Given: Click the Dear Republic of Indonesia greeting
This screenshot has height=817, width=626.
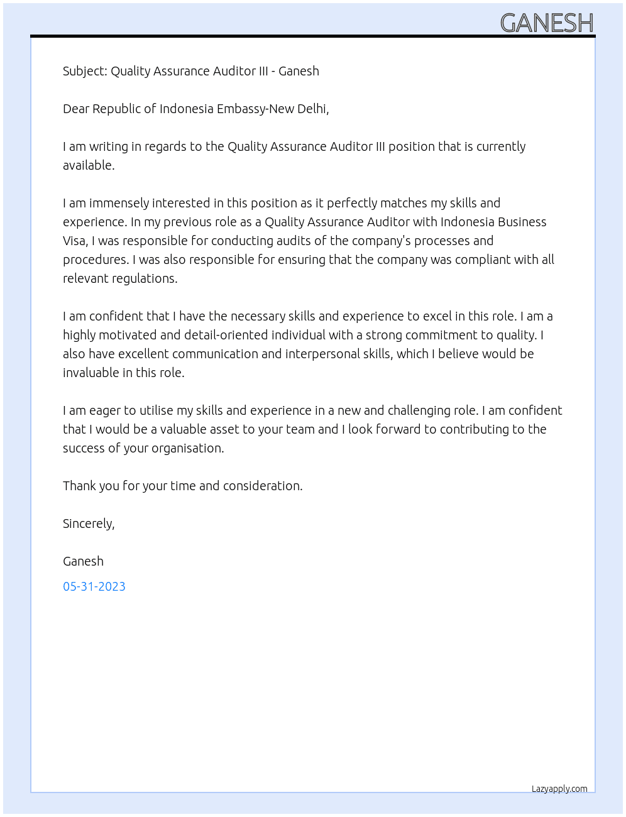Looking at the screenshot, I should pyautogui.click(x=196, y=109).
